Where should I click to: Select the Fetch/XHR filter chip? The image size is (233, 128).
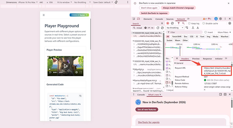pyautogui.click(x=177, y=36)
